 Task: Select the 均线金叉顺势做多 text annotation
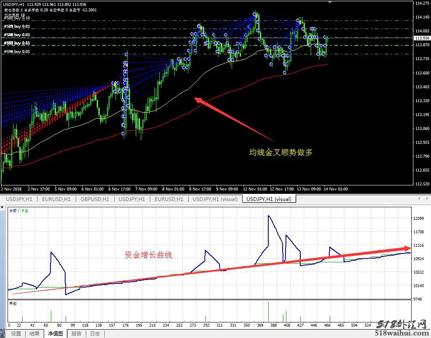[281, 153]
